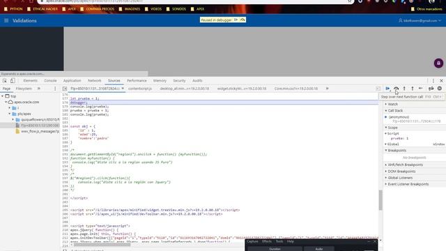This screenshot has width=446, height=251.
Task: Deactivate breakpoints toggle icon
Action: [431, 89]
